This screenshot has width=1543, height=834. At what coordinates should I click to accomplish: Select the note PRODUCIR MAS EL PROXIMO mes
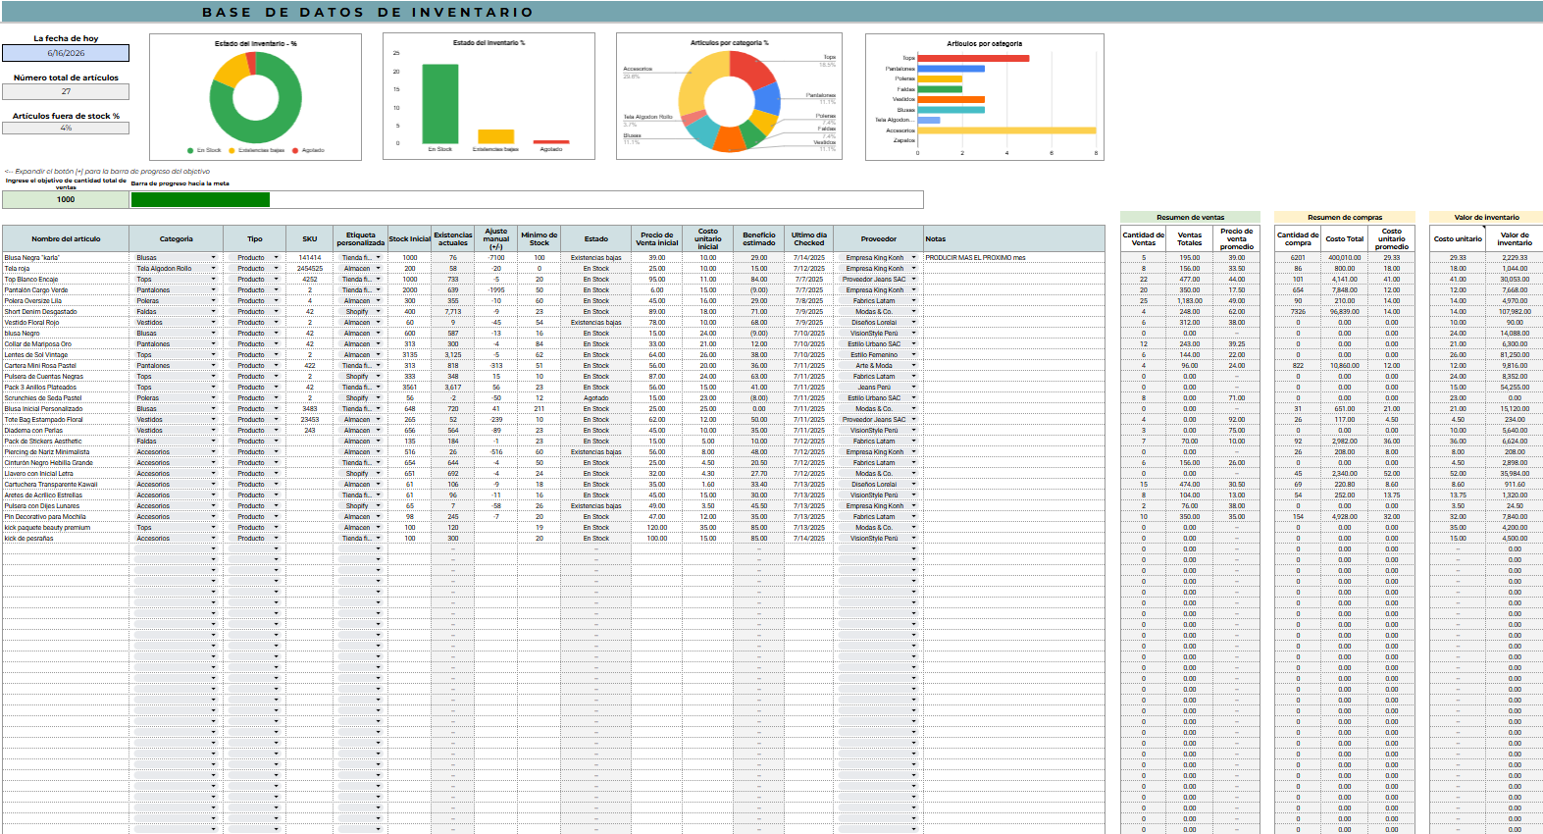[x=975, y=257]
